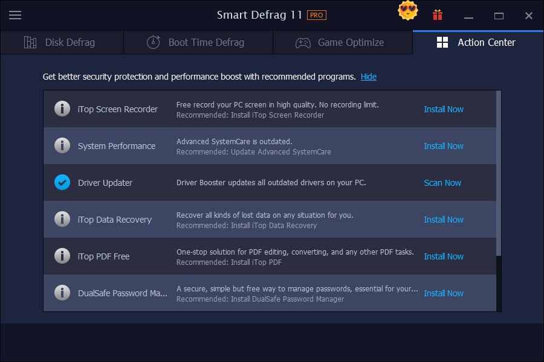
Task: Click the Action Center grid icon
Action: tap(442, 42)
